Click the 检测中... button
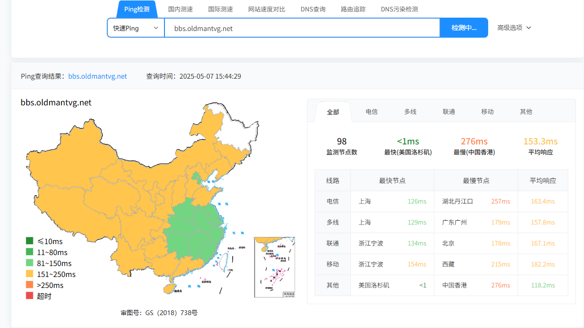584x328 pixels. tap(464, 28)
